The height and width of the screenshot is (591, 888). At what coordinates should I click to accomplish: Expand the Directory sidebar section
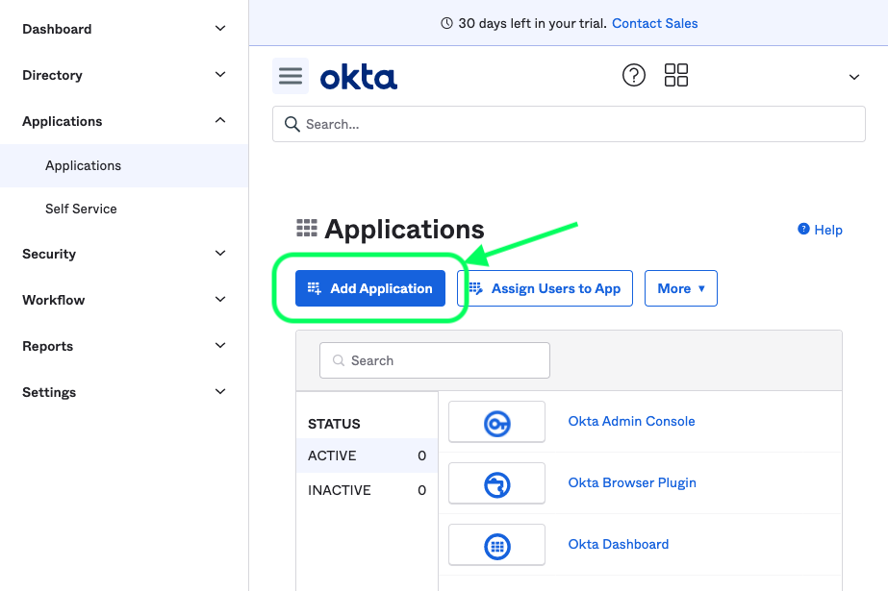220,75
